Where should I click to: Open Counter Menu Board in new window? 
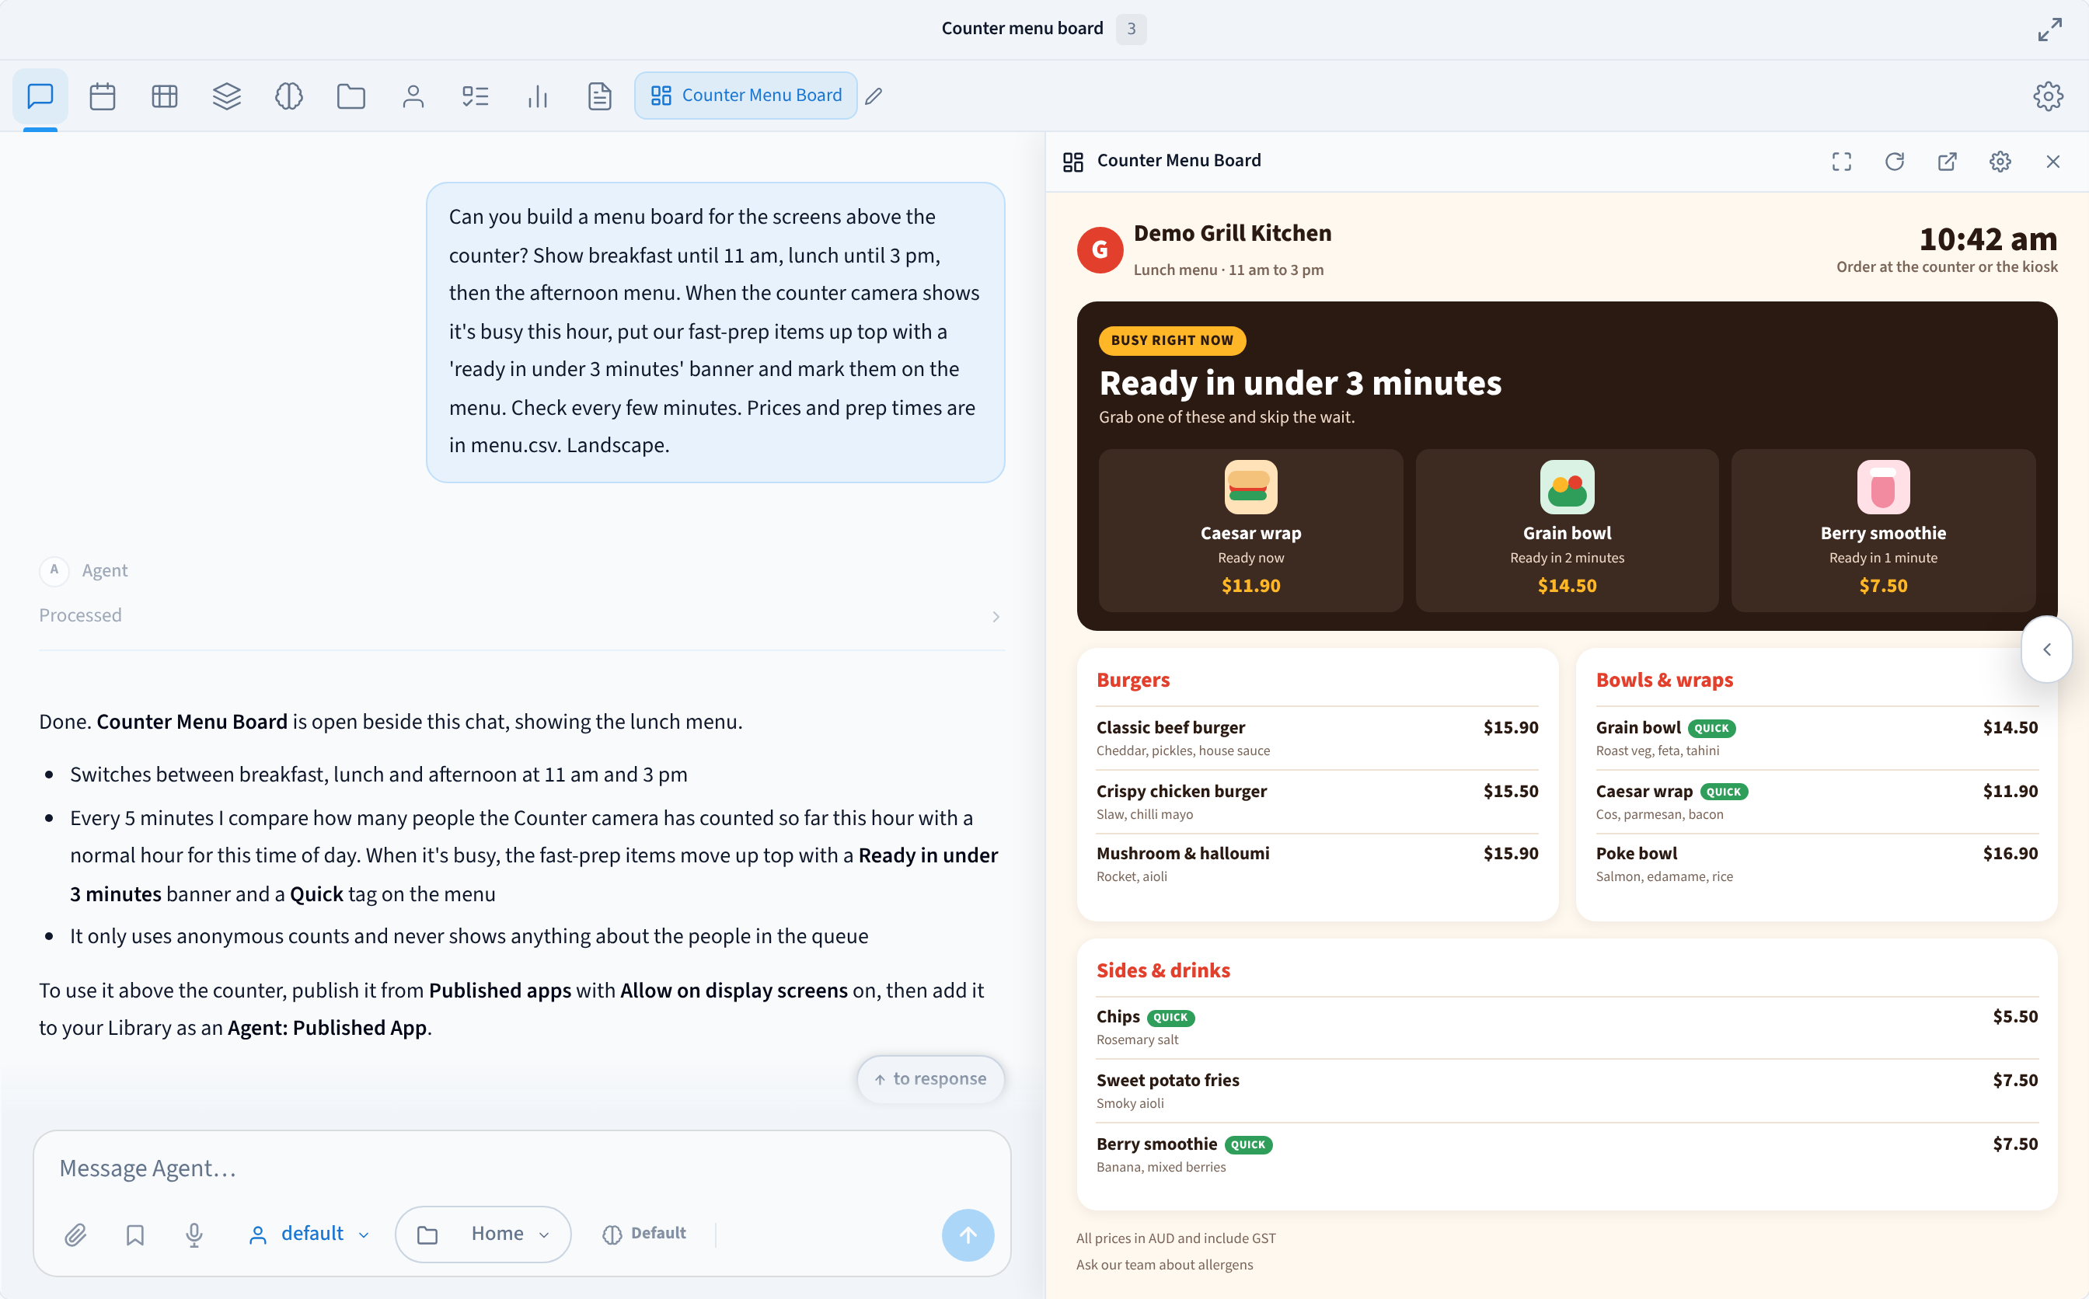point(1948,162)
